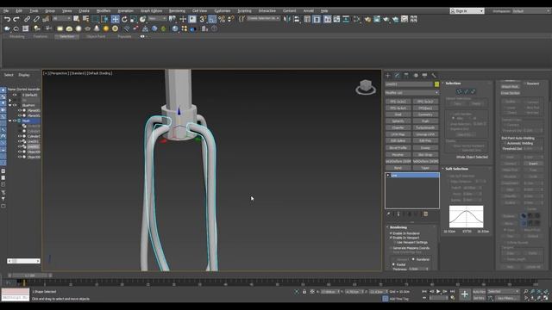The width and height of the screenshot is (552, 310).
Task: Click the Mirror tool icon in main toolbar
Action: 287,19
